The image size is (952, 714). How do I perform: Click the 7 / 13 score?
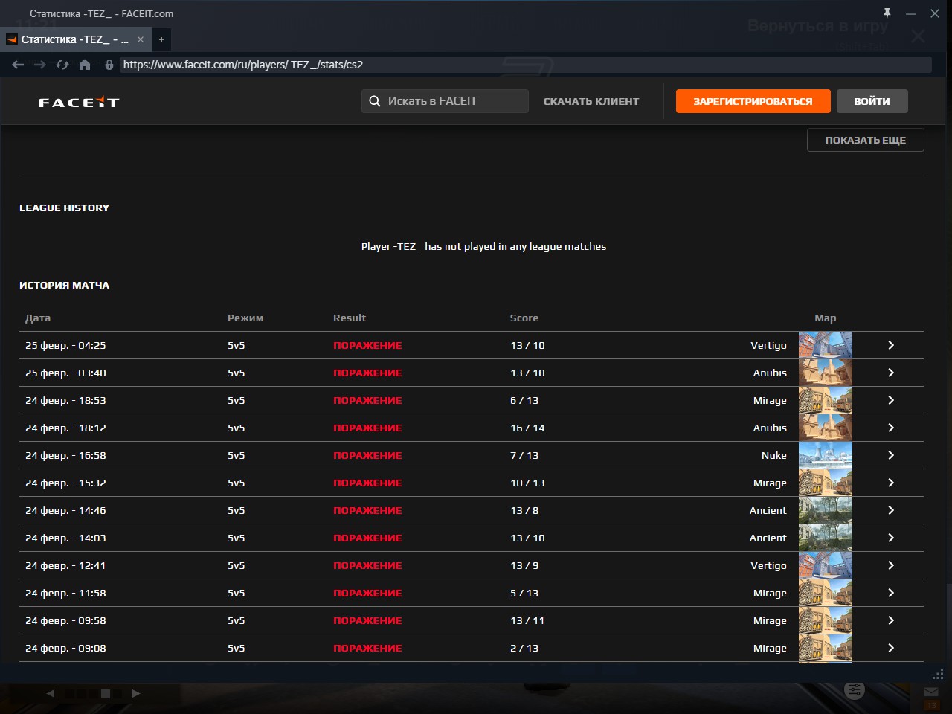[524, 455]
